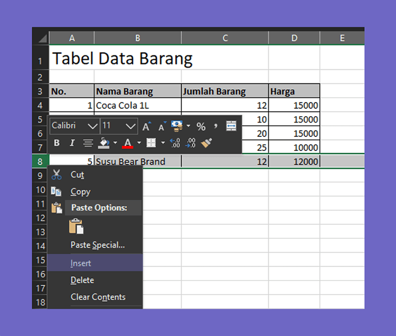The height and width of the screenshot is (336, 396).
Task: Open font color dropdown arrow
Action: (x=139, y=143)
